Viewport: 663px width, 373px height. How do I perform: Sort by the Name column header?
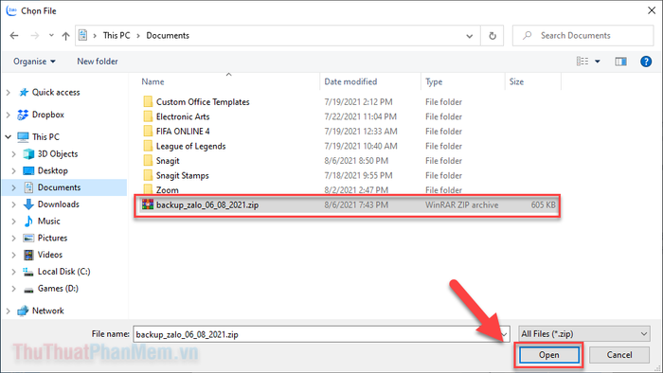(152, 81)
